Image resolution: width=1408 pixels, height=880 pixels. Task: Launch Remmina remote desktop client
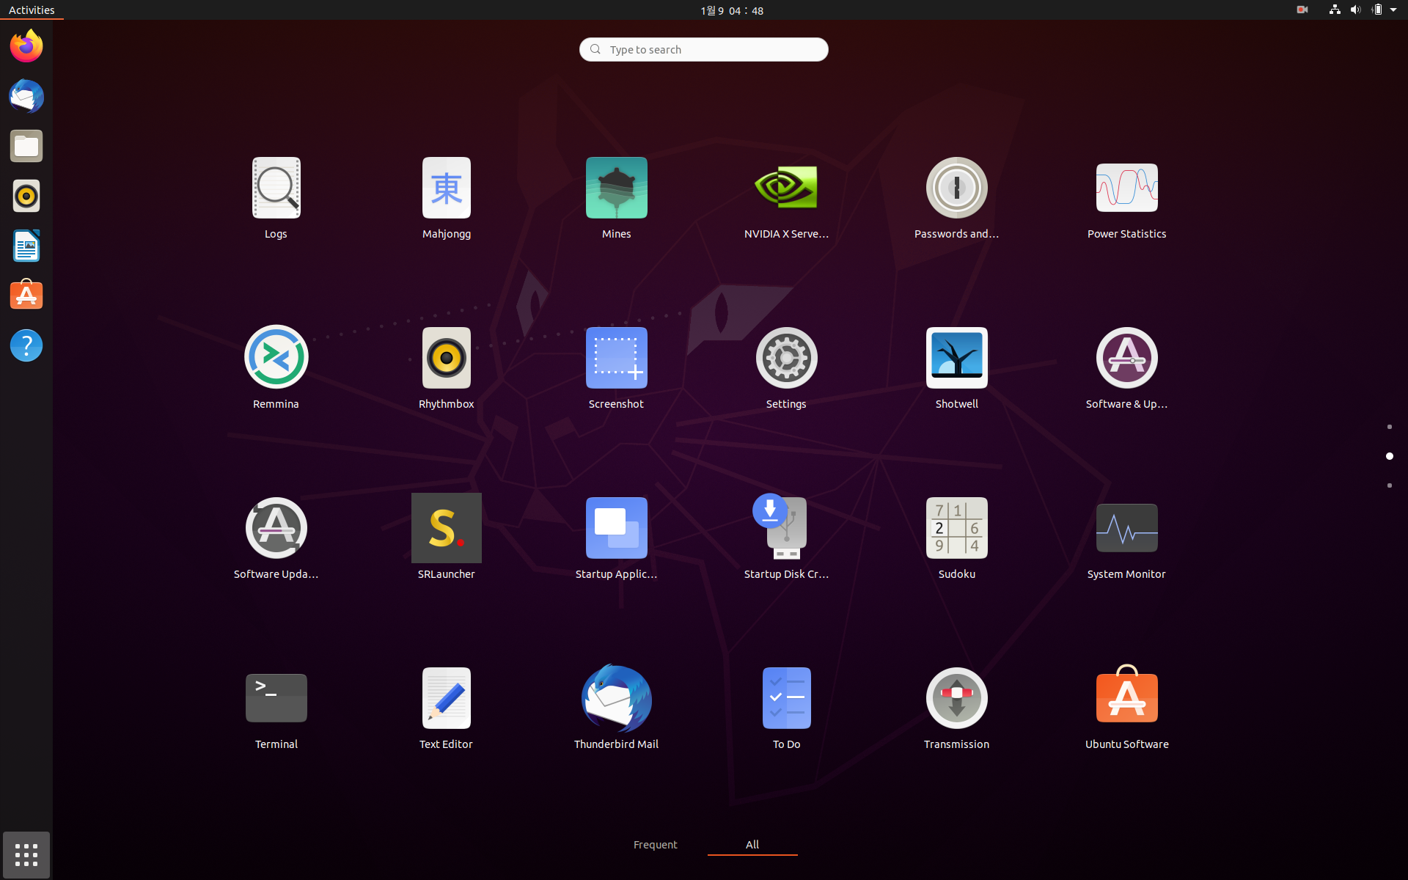(x=276, y=368)
